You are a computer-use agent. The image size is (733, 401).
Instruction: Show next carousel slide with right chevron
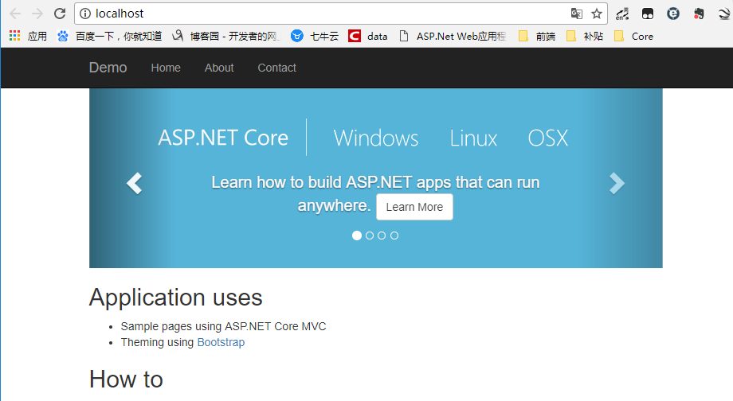coord(617,183)
